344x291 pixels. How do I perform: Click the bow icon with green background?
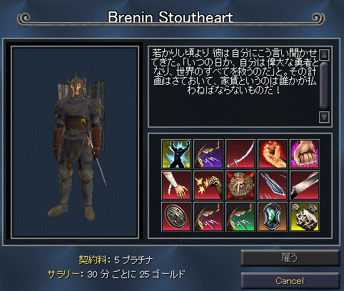pos(241,217)
